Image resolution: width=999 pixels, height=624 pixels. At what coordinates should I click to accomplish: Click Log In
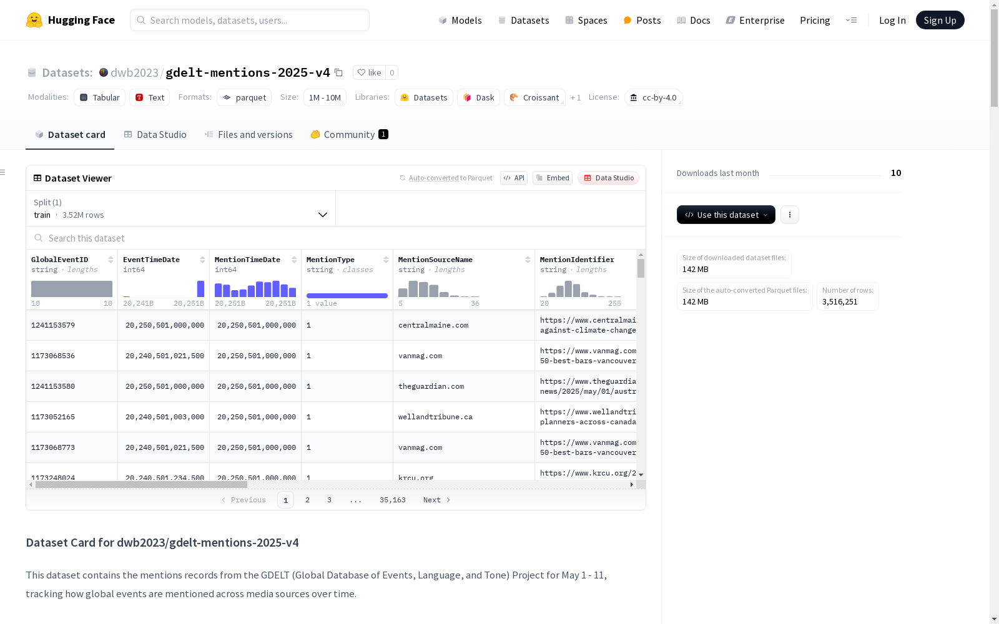[892, 20]
